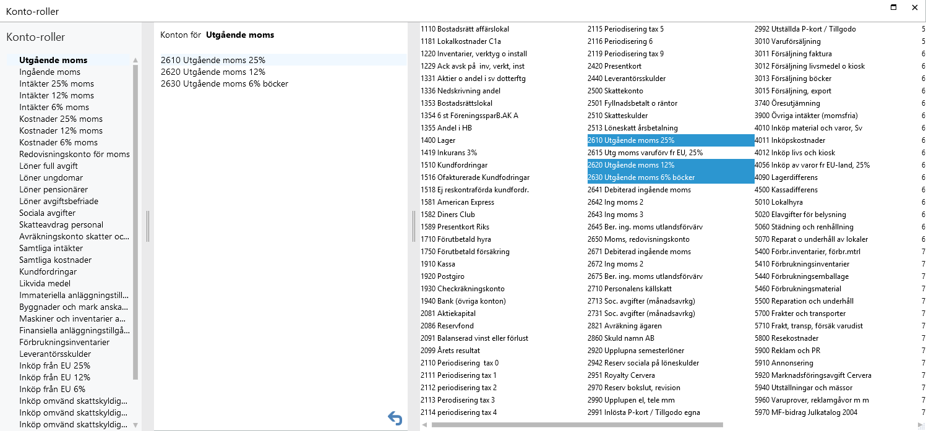This screenshot has height=431, width=926.
Task: Pick account 2081 Aktiekapital
Action: pos(448,314)
